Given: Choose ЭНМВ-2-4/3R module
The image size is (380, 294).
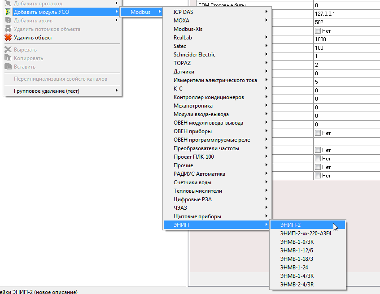Looking at the screenshot, I should (x=308, y=284).
